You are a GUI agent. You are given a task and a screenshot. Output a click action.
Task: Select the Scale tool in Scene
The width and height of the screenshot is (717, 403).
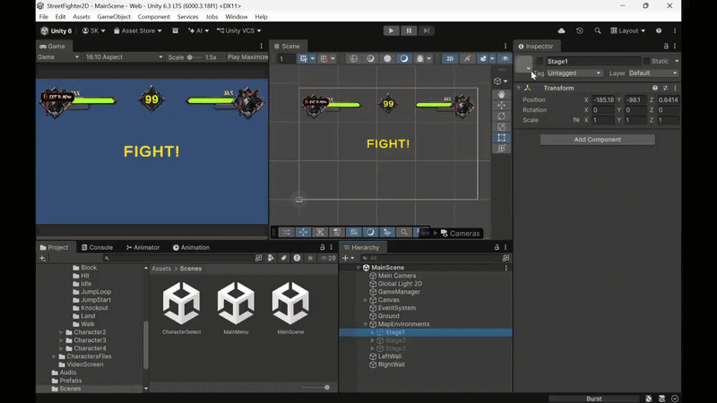pos(502,127)
